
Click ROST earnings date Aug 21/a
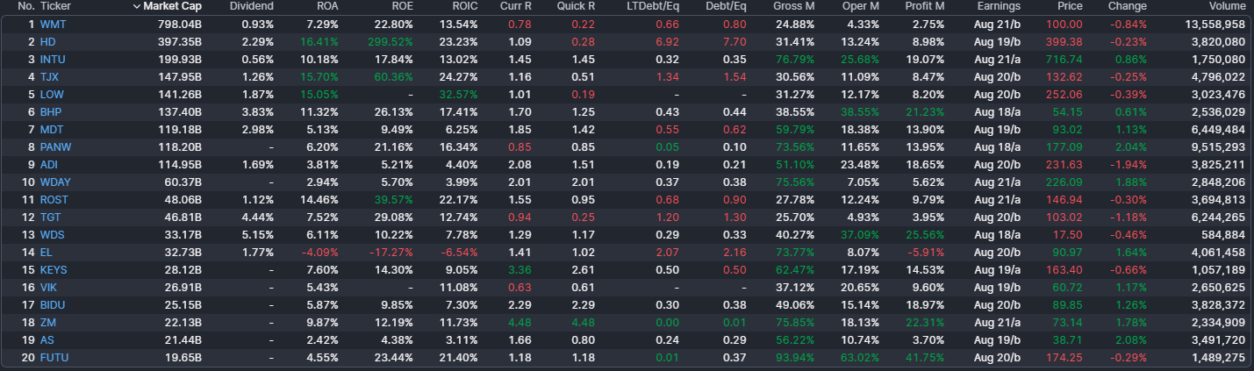(x=998, y=199)
